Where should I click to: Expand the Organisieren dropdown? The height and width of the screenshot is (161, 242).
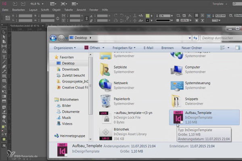pyautogui.click(x=65, y=48)
